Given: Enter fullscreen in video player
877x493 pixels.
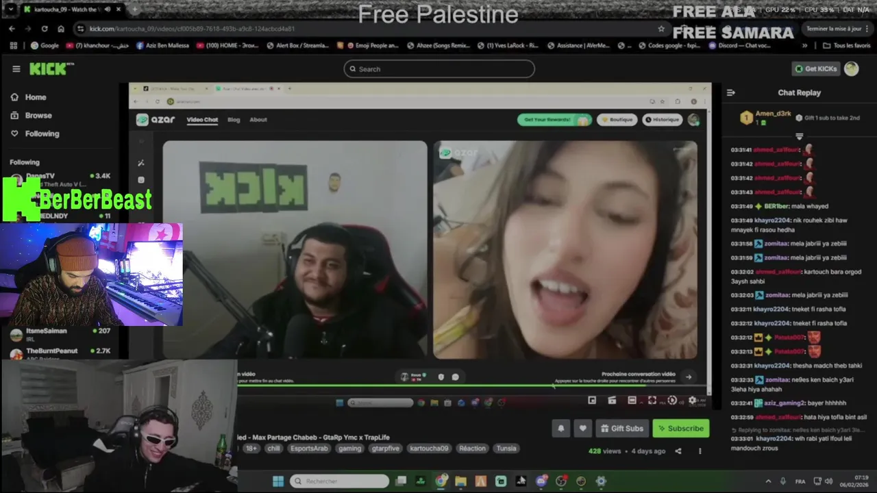Looking at the screenshot, I should 652,401.
